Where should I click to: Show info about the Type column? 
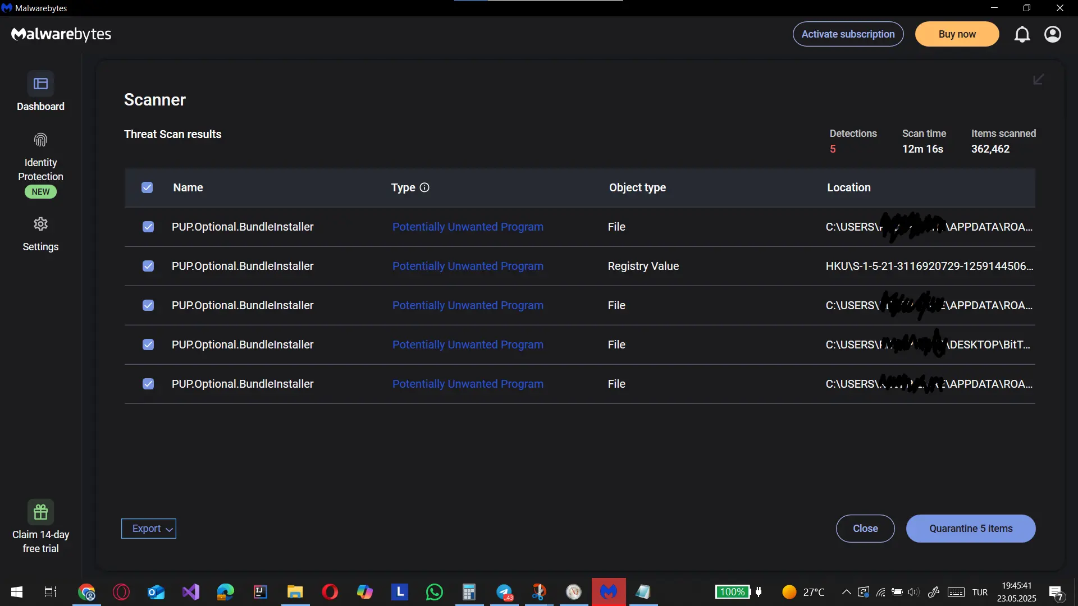pos(424,187)
